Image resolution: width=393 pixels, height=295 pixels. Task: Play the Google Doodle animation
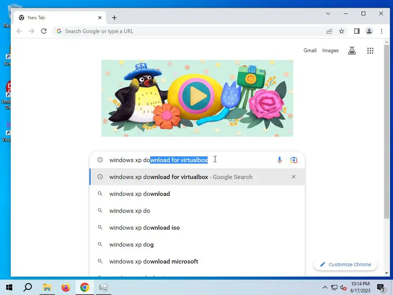196,96
